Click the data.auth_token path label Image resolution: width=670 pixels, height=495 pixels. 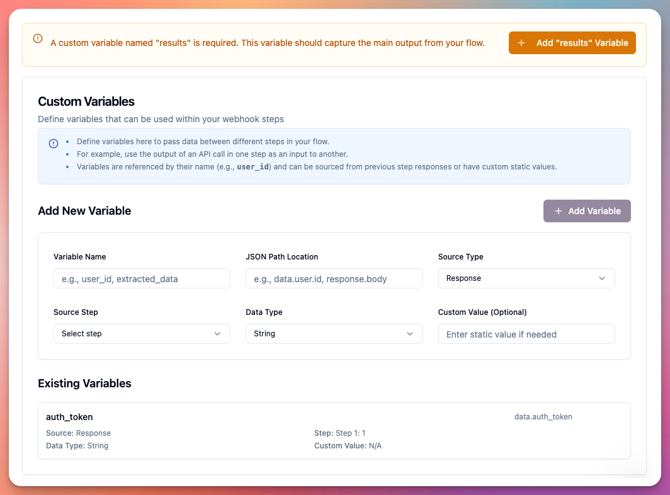(543, 416)
